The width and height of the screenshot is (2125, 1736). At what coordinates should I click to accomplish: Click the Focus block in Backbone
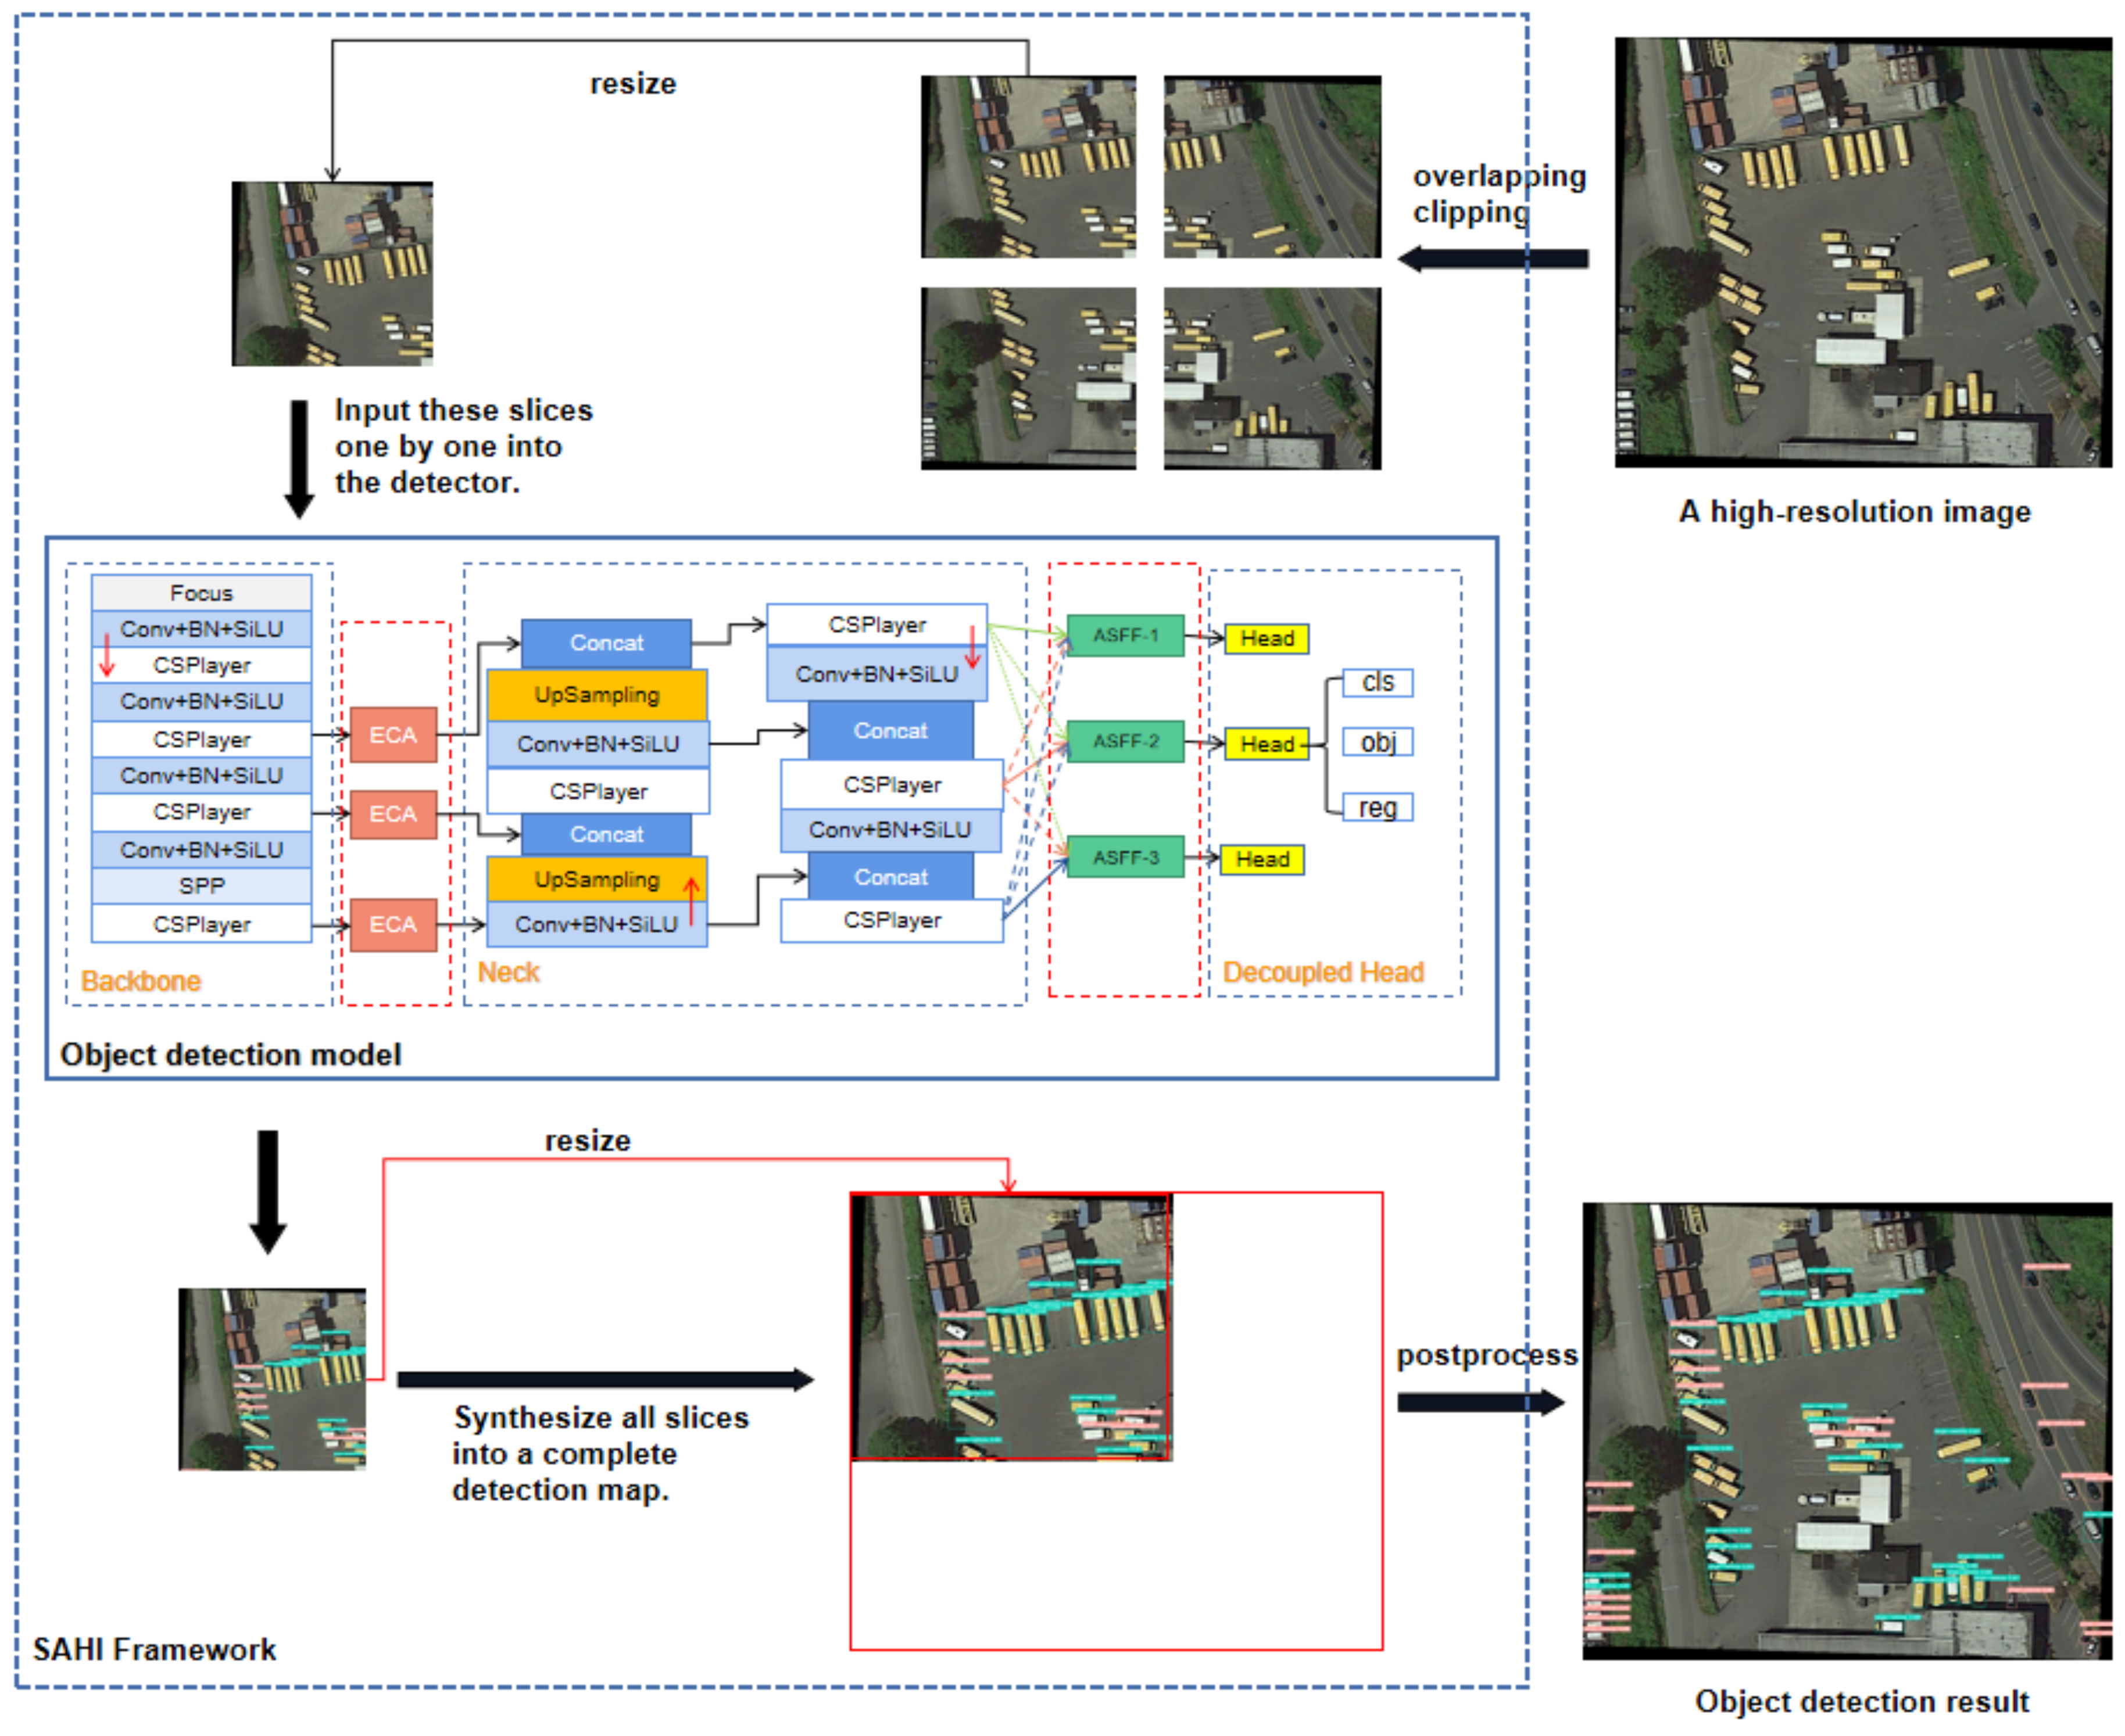tap(201, 593)
